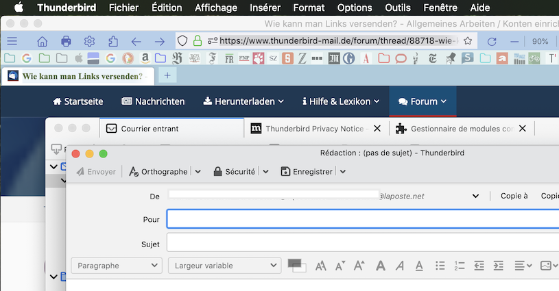The image size is (559, 291).
Task: Bookmark page with star icon
Action: tap(468, 41)
